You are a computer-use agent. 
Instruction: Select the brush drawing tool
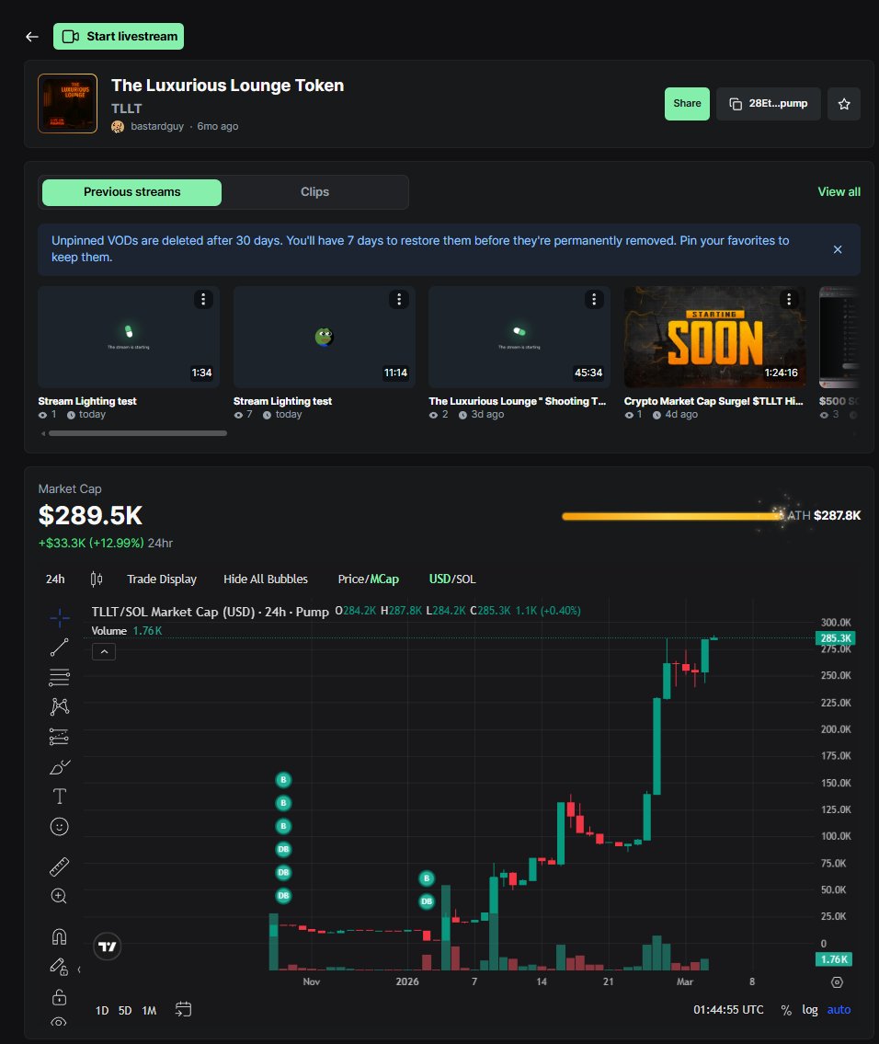point(59,766)
